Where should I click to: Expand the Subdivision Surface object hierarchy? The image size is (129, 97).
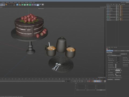pyautogui.click(x=107, y=17)
